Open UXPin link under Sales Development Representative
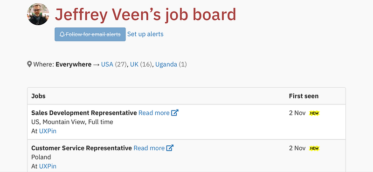373x172 pixels. 48,131
